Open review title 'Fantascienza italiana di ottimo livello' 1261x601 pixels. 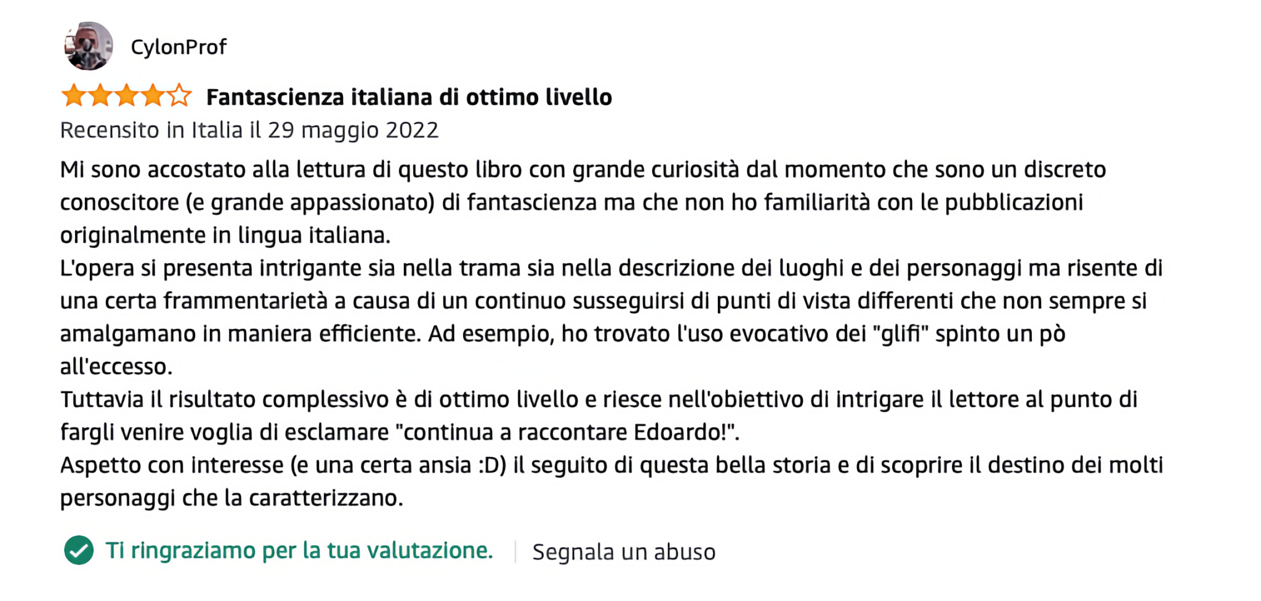(409, 97)
